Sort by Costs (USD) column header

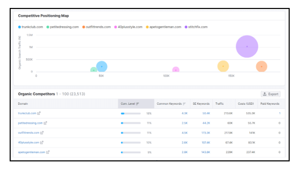pos(246,104)
